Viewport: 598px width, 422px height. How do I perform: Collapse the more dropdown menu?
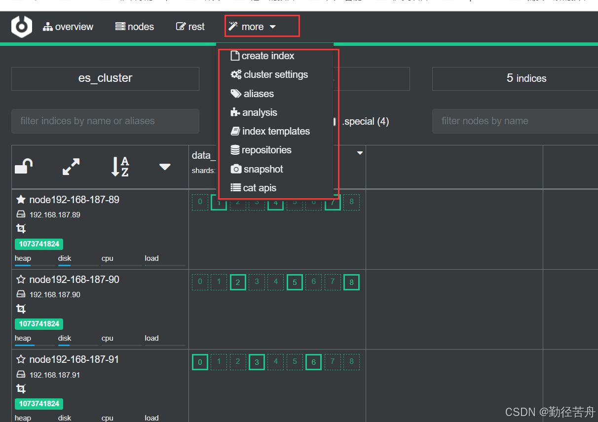[252, 27]
